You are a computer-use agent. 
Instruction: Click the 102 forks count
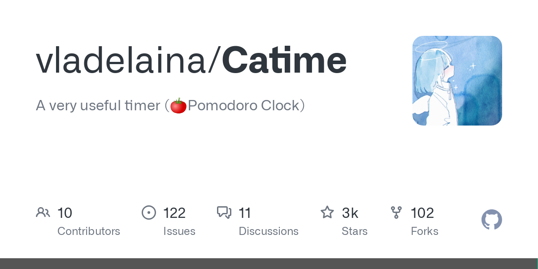[x=422, y=213]
